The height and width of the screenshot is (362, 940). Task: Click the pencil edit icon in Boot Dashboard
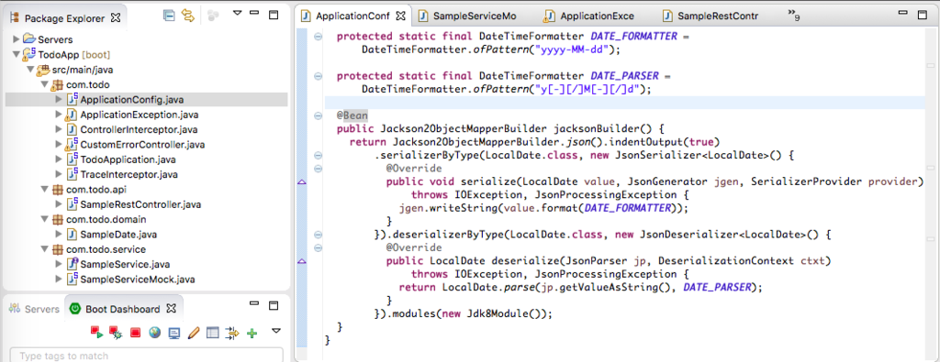(193, 333)
